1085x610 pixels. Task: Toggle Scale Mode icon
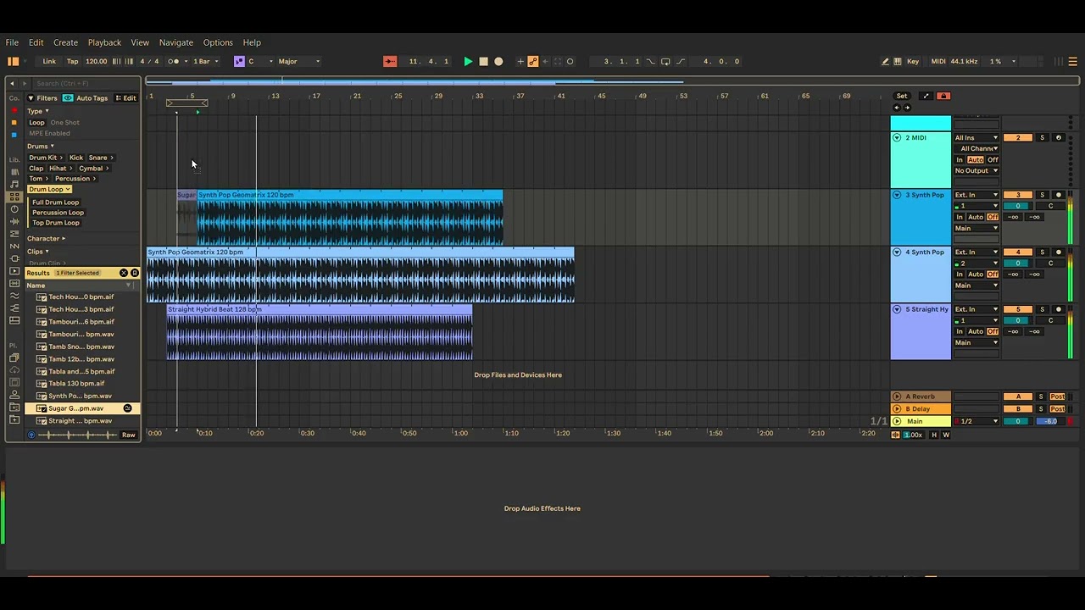click(x=239, y=61)
